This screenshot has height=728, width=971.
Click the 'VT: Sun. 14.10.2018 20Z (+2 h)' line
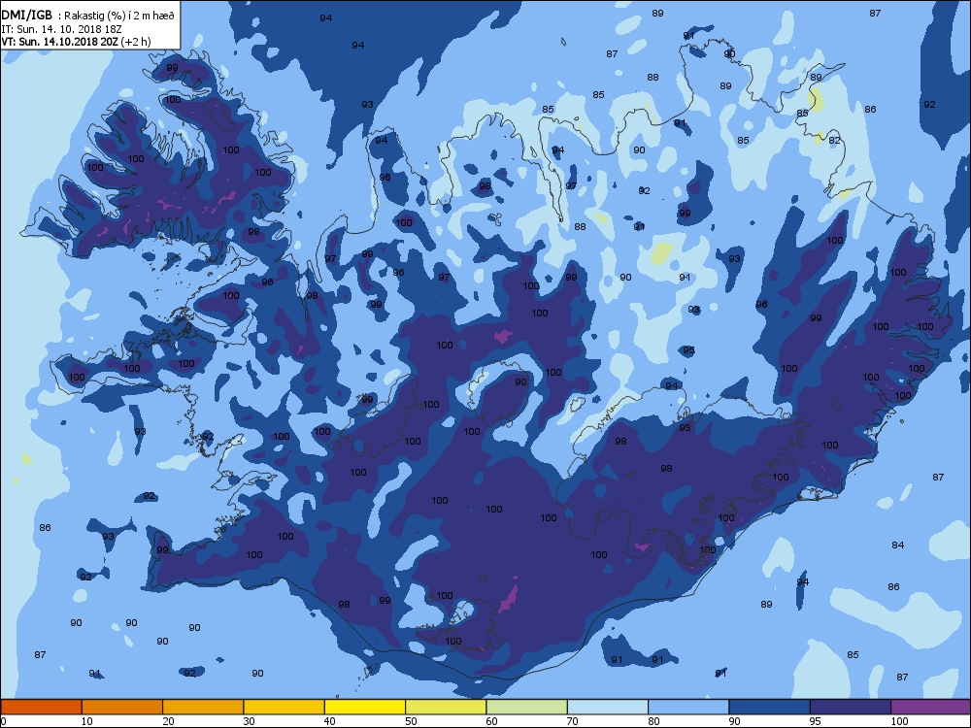[76, 42]
